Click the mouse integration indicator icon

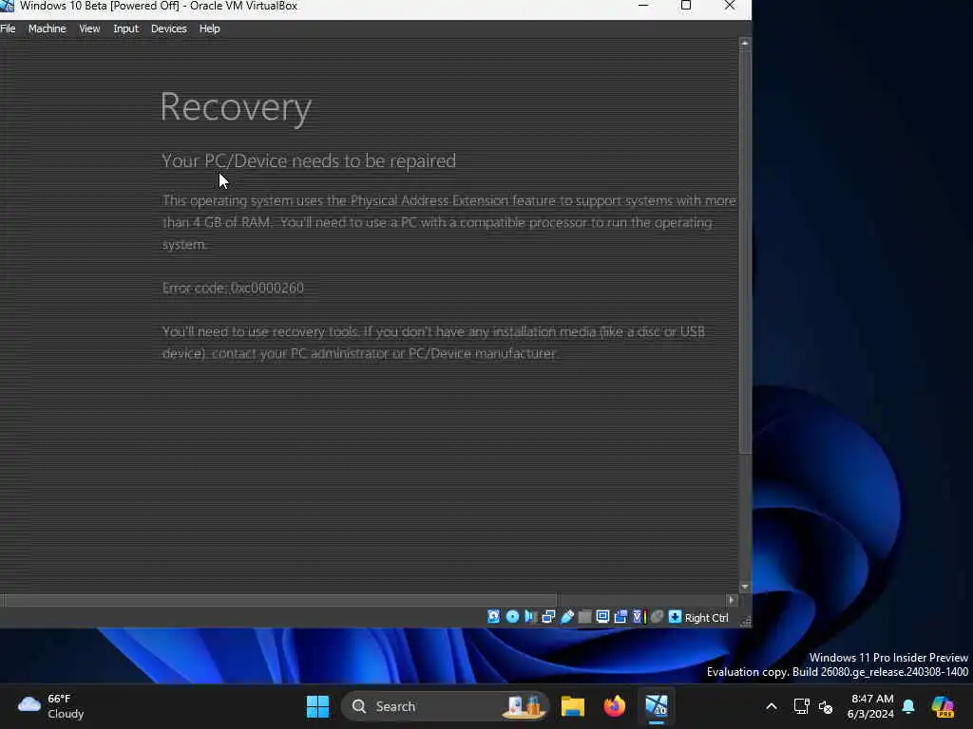point(657,616)
